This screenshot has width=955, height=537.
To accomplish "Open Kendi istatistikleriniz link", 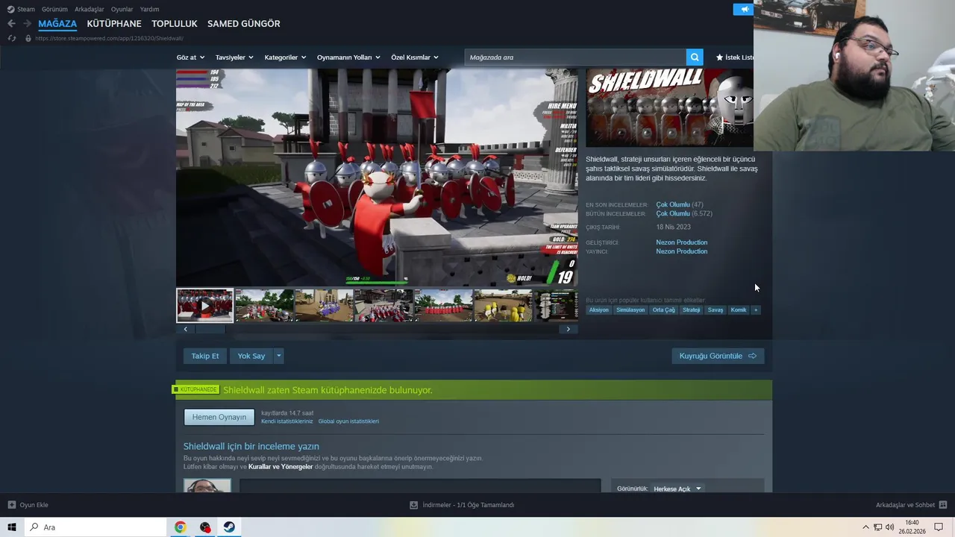I will coord(287,421).
